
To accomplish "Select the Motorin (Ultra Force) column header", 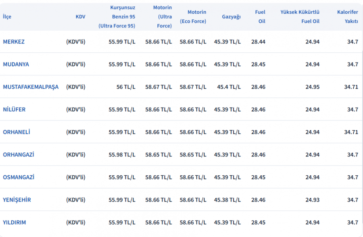I will (x=162, y=17).
